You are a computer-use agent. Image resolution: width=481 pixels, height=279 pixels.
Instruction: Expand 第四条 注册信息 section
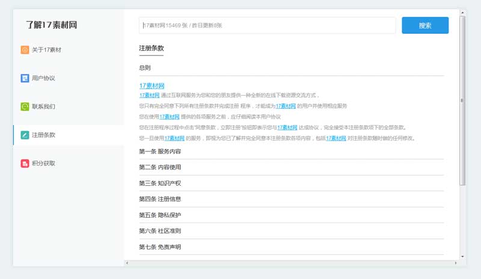[x=160, y=199]
